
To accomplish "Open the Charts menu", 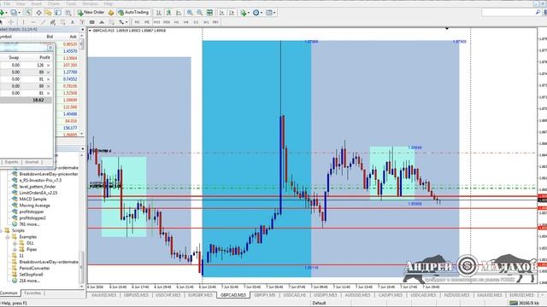I will coord(54,3).
